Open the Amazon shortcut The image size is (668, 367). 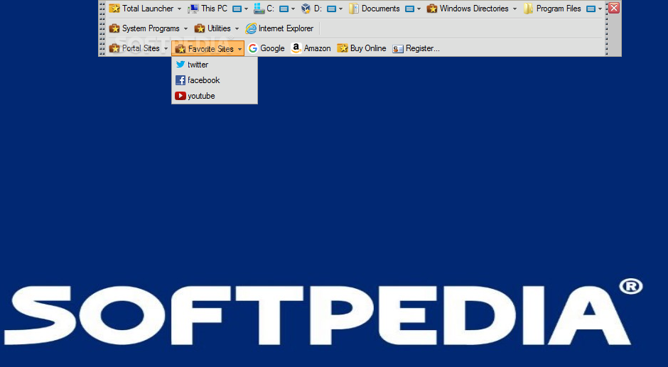coord(311,48)
